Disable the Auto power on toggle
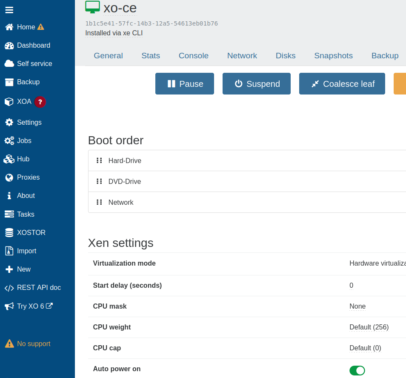Viewport: 406px width, 378px height. 357,370
